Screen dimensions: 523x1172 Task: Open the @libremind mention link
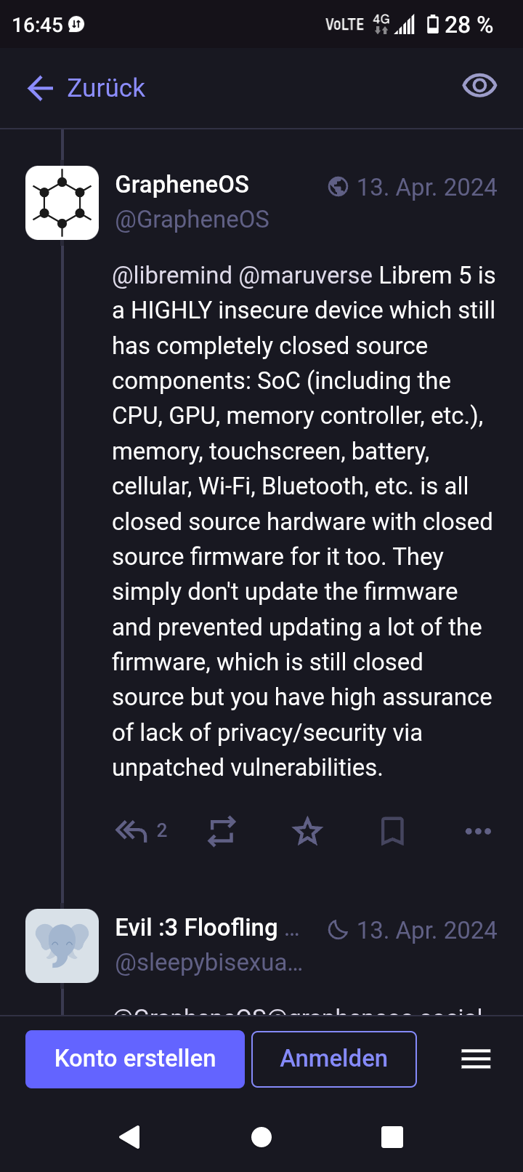click(x=172, y=276)
